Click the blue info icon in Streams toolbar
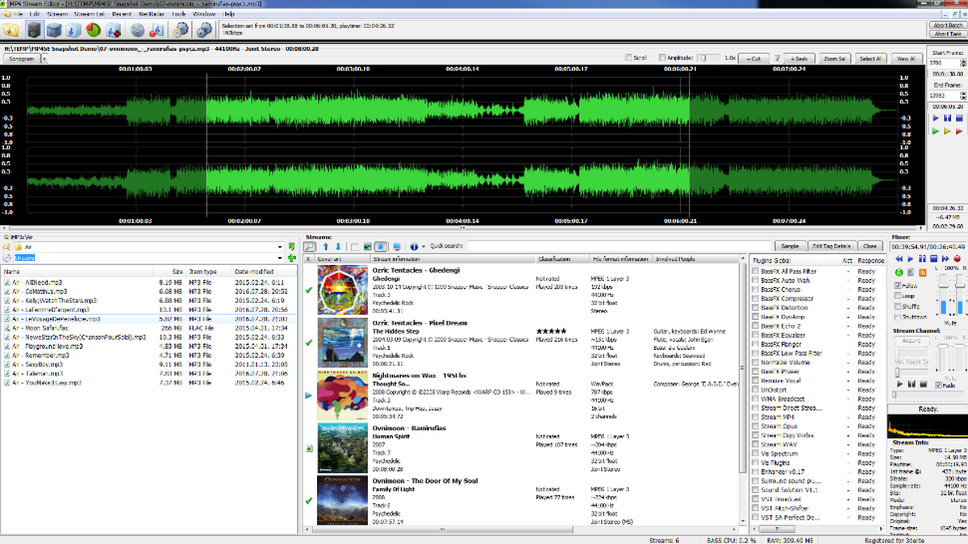The width and height of the screenshot is (968, 544). coord(414,246)
